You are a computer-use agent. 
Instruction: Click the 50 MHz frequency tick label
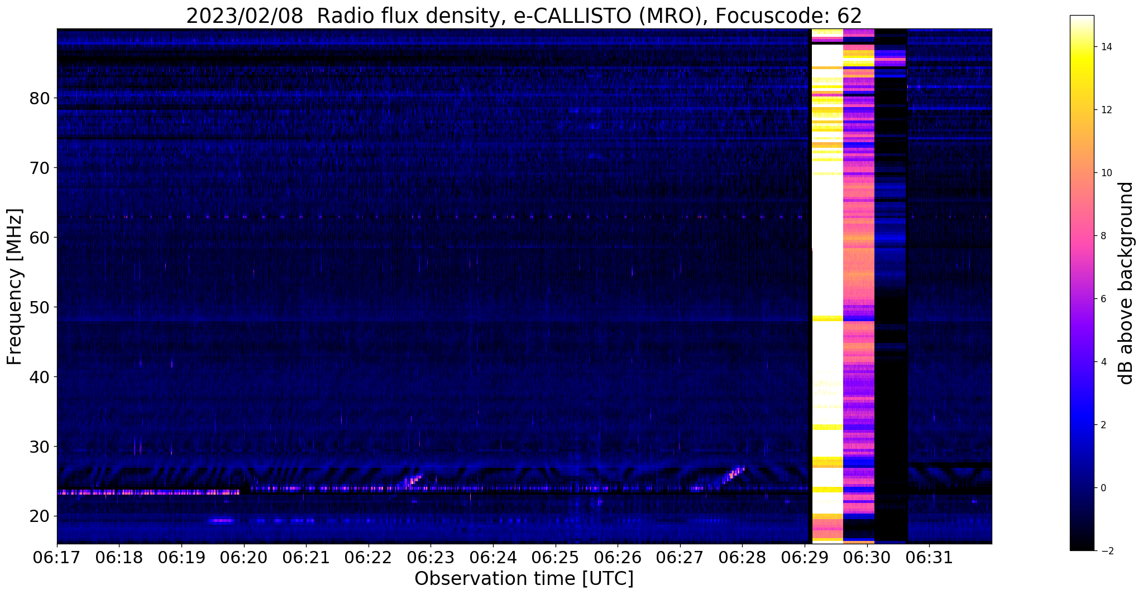(x=39, y=308)
